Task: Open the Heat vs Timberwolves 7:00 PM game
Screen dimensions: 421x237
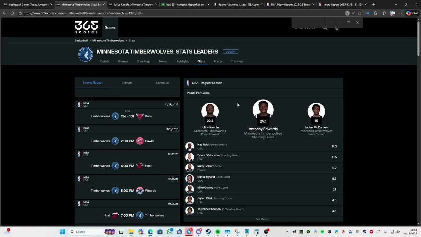Action: click(127, 215)
